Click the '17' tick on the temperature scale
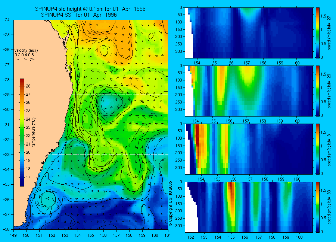The image size is (336, 242). [28, 177]
